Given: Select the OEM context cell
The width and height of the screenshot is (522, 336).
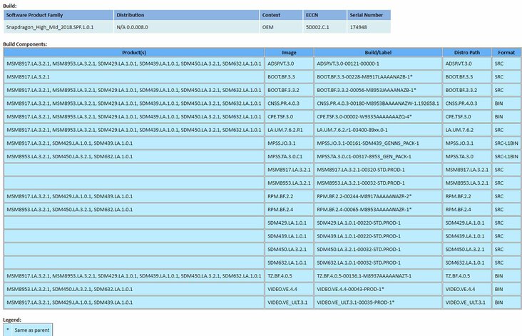Looking at the screenshot, I should [x=281, y=27].
